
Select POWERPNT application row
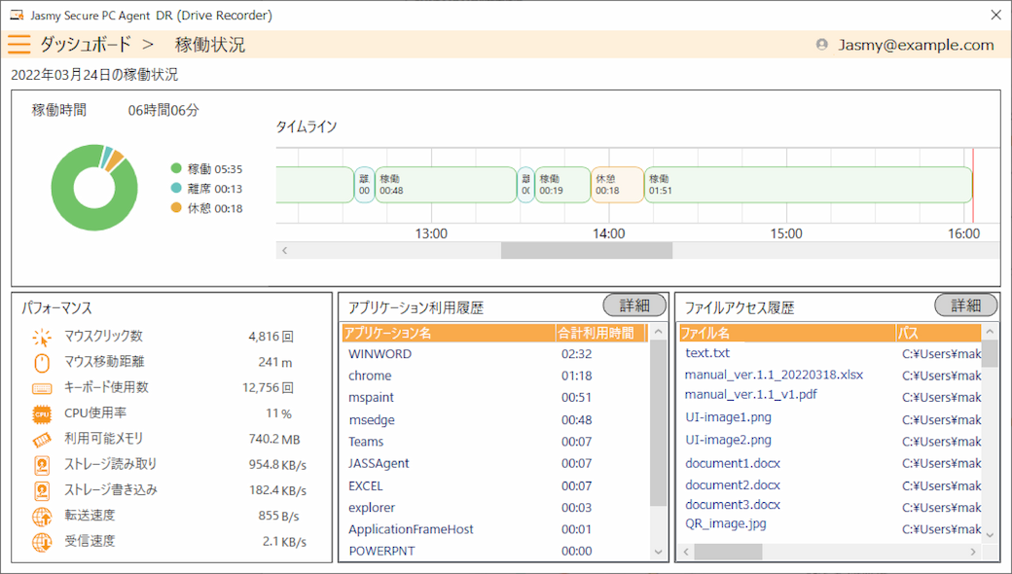(495, 551)
